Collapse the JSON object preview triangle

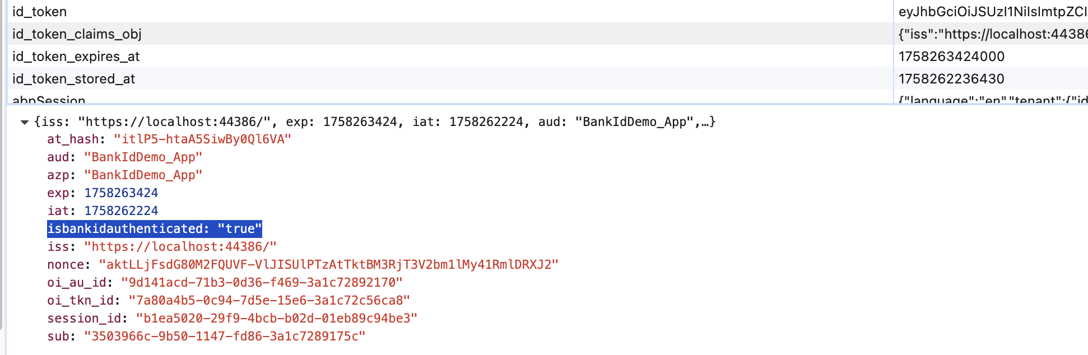24,122
